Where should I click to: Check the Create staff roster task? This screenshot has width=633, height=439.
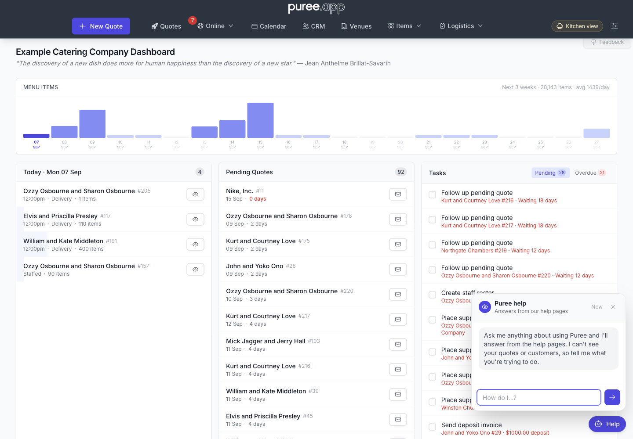433,295
